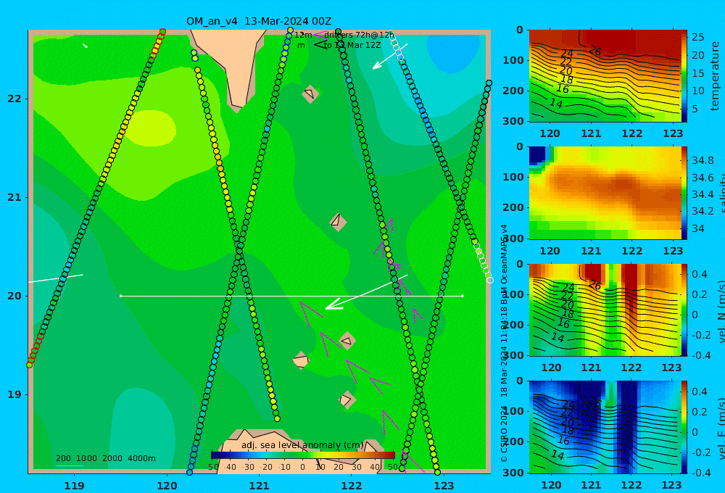Click the large white current arrow near 20N
This screenshot has width=725, height=493.
(x=366, y=292)
